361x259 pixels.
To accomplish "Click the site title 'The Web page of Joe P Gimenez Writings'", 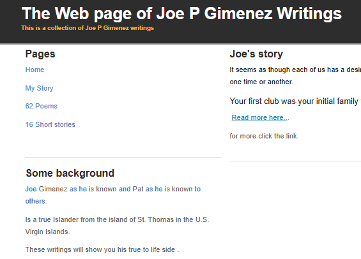I will [181, 13].
